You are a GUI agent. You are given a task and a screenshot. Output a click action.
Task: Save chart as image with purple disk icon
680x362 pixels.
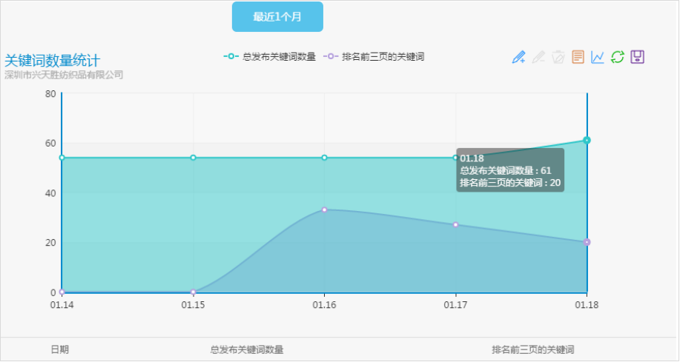(637, 57)
